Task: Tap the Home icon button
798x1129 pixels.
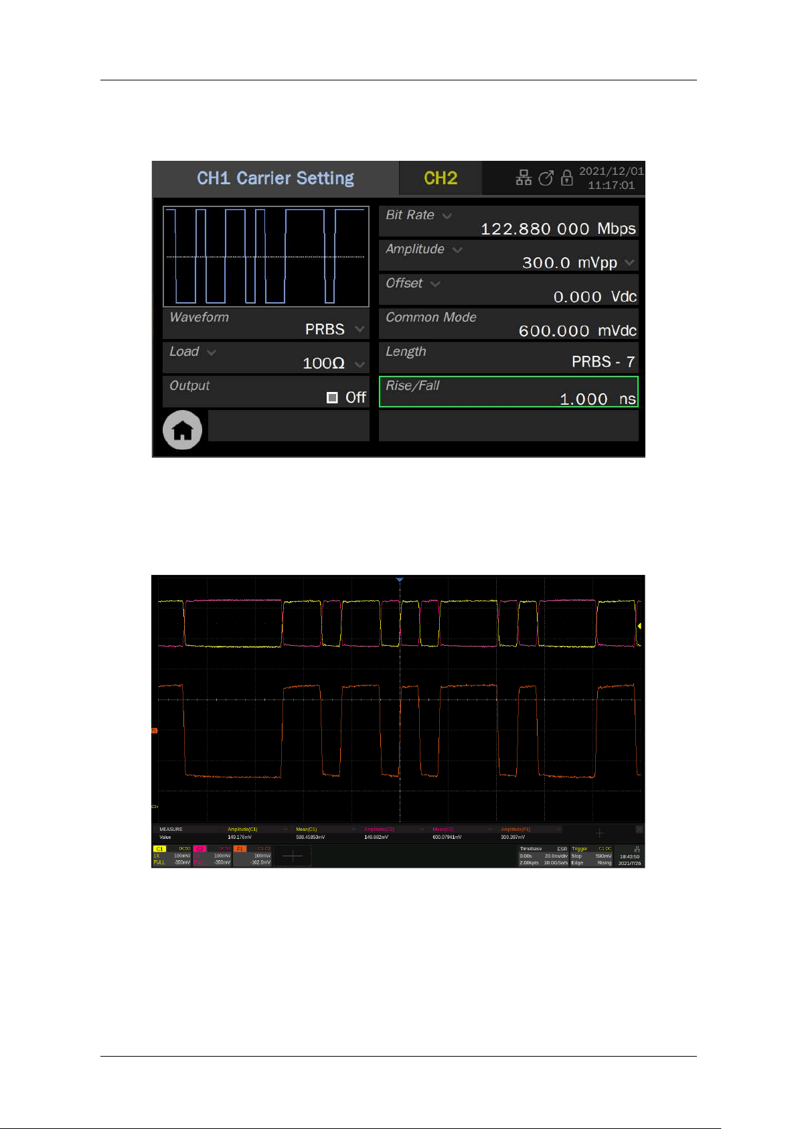Action: pyautogui.click(x=182, y=430)
